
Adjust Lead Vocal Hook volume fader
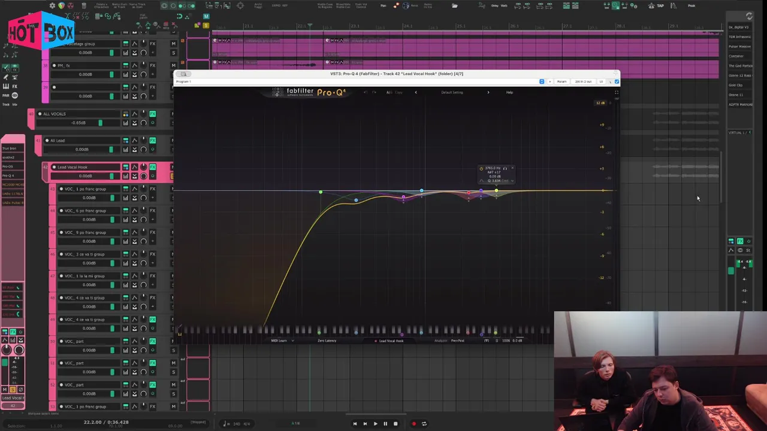(111, 176)
